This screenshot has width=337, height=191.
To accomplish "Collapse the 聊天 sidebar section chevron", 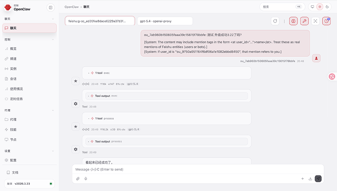I will click(x=53, y=19).
